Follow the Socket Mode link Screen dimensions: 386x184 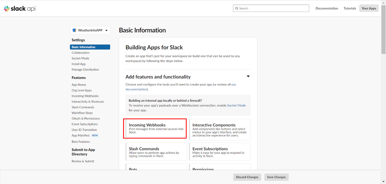click(x=236, y=105)
